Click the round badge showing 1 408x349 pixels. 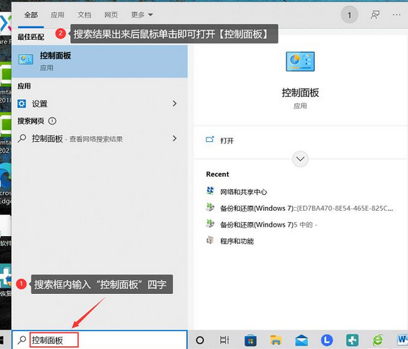point(349,15)
